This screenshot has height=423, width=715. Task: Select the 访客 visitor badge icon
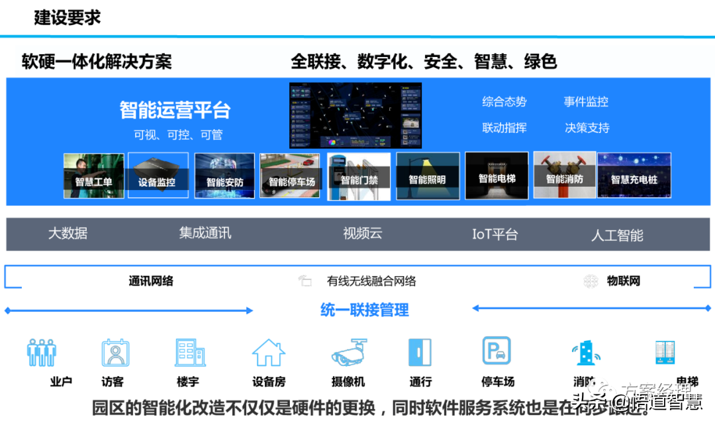click(x=115, y=352)
